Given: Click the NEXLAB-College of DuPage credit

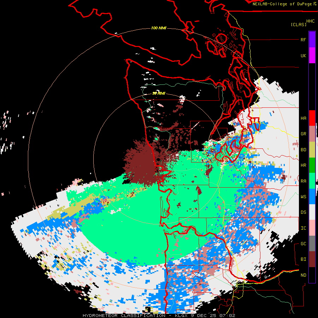Looking at the screenshot, I should [x=284, y=4].
